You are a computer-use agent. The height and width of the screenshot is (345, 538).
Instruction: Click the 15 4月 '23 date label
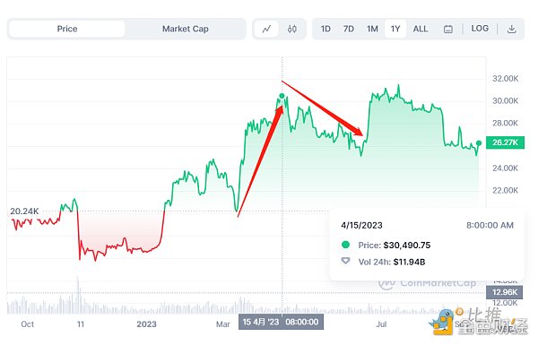point(281,322)
